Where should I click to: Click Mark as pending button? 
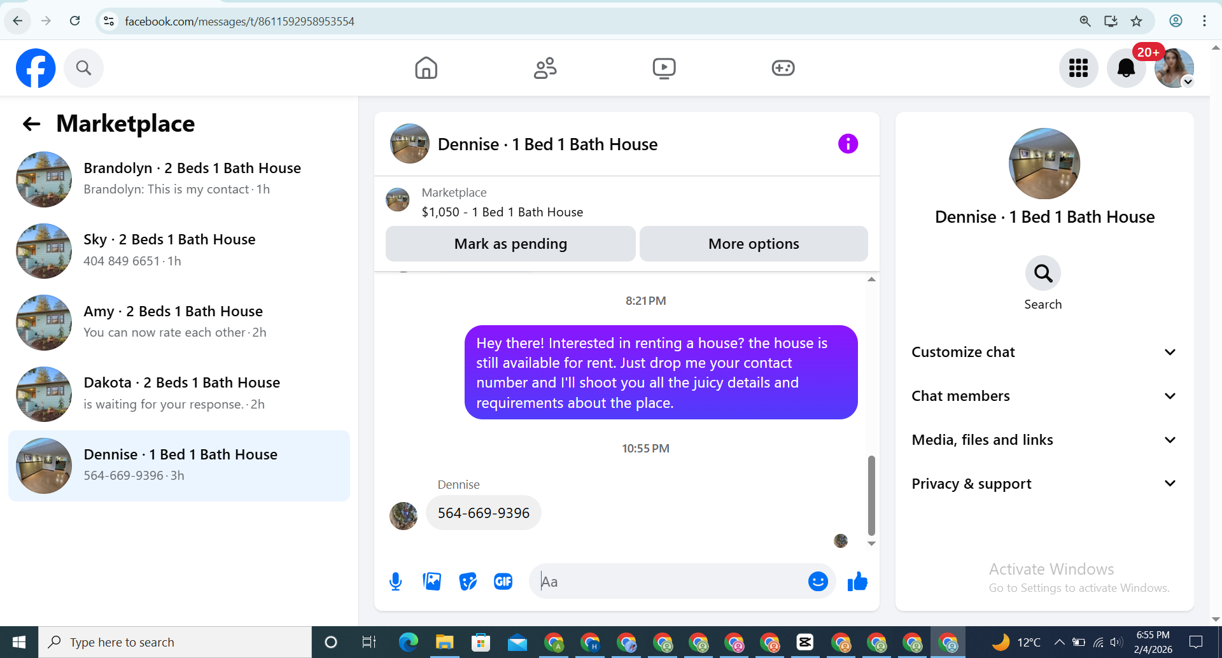tap(510, 244)
